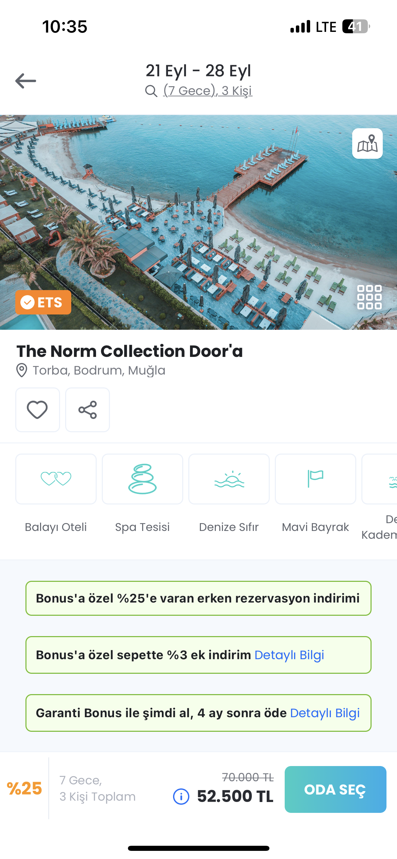This screenshot has height=859, width=397.
Task: Select Denize Sıfır sunset icon
Action: [229, 479]
